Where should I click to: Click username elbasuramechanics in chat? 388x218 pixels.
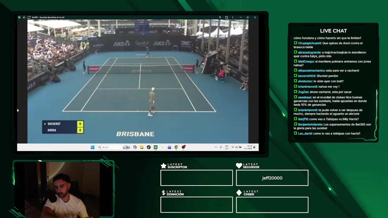312,71
